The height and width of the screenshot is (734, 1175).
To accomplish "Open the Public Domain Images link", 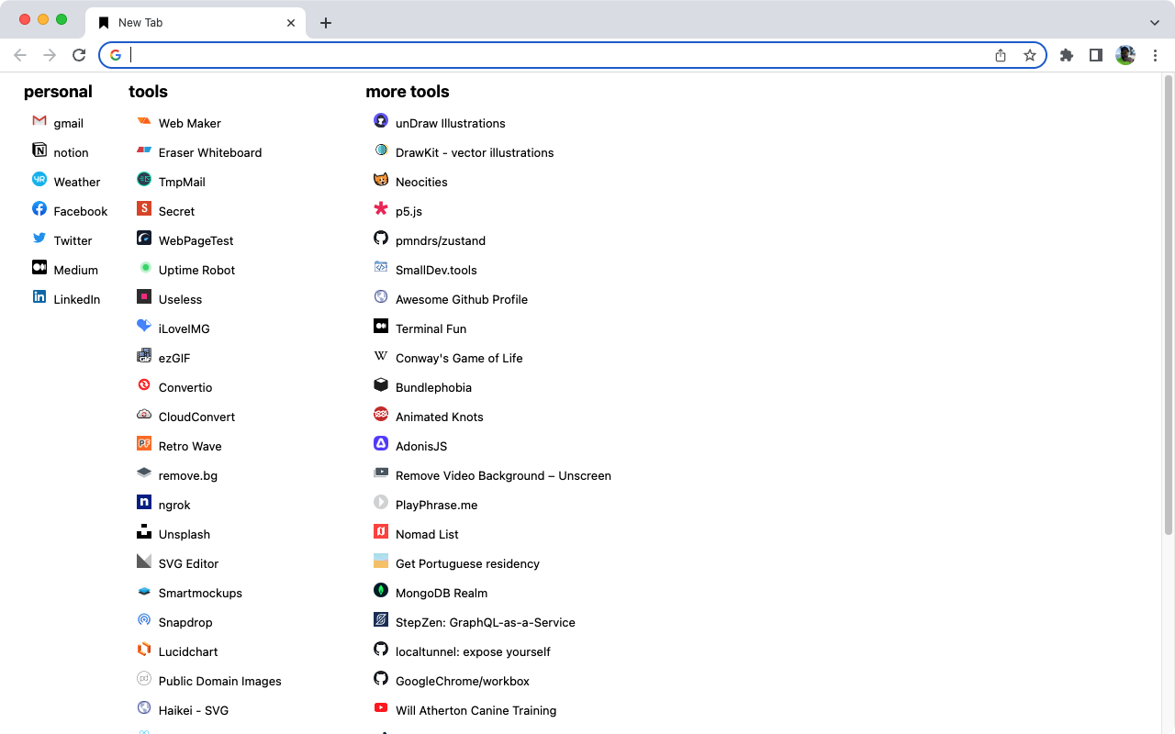I will 220,681.
